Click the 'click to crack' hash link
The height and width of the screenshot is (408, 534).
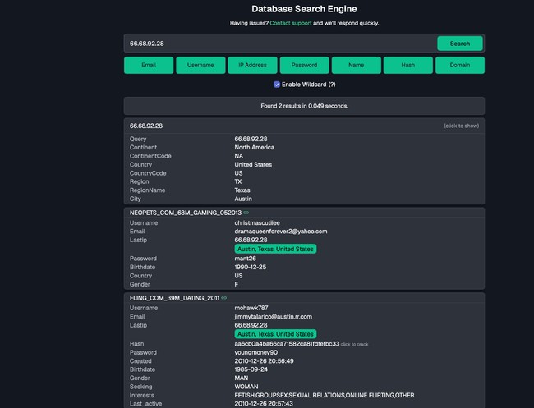click(x=354, y=344)
